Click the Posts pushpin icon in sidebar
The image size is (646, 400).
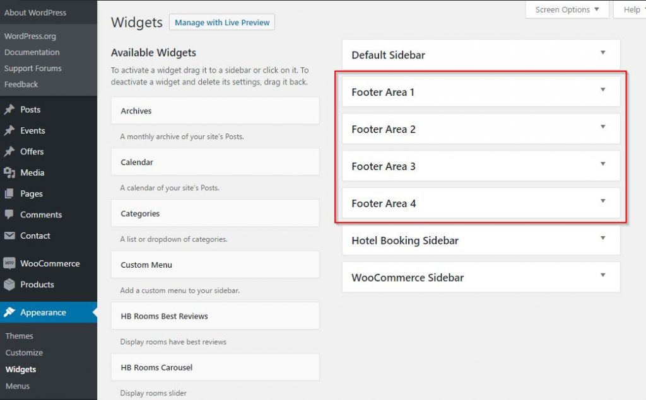9,110
